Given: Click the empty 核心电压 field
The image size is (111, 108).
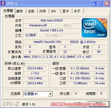Looking at the screenshot, I should 70,35.
